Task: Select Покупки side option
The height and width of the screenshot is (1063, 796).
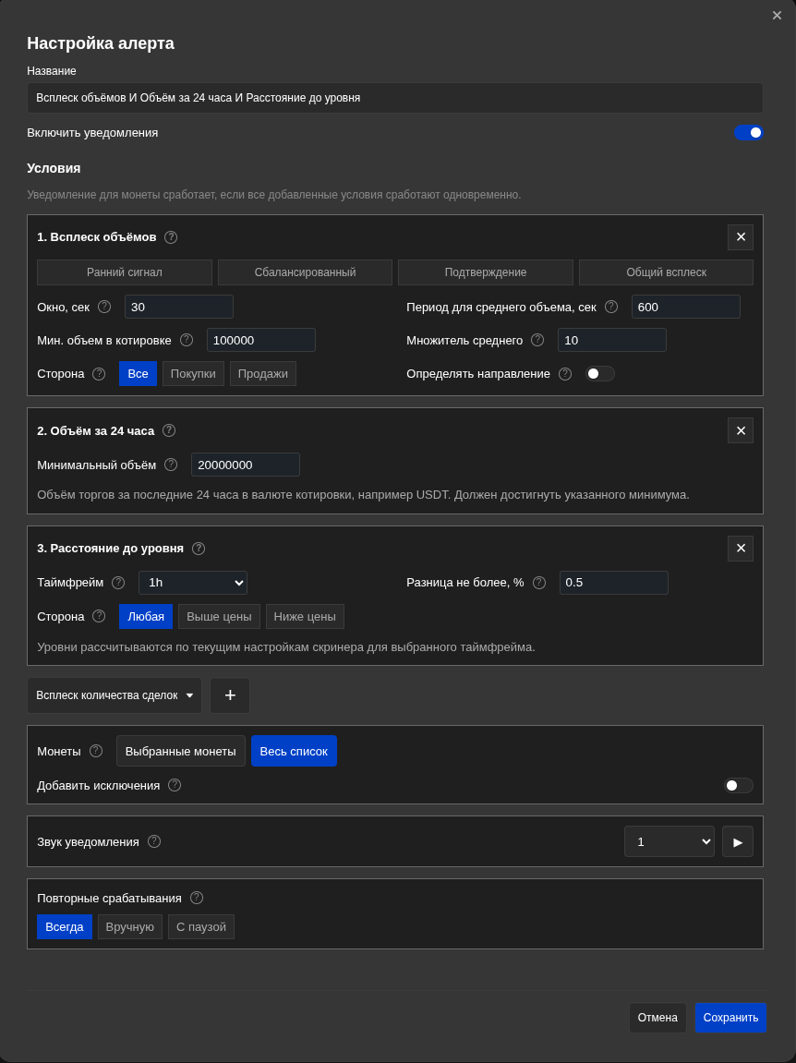Action: pos(193,373)
